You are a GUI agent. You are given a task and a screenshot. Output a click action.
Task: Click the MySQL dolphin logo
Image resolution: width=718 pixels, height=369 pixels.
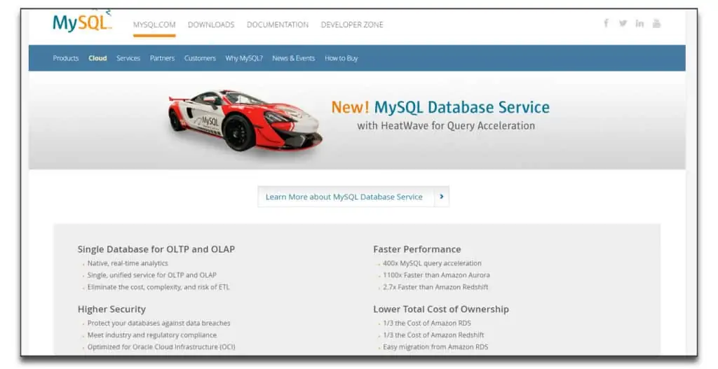click(83, 22)
